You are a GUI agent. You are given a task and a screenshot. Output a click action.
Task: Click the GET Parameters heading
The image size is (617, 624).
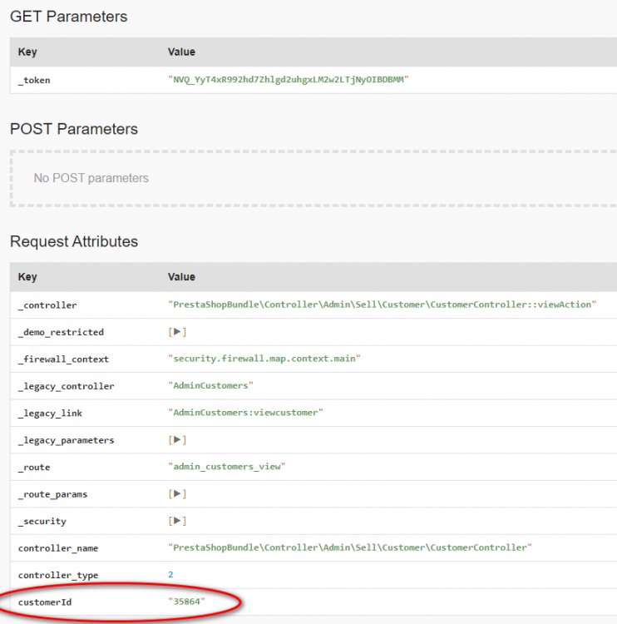click(x=69, y=17)
